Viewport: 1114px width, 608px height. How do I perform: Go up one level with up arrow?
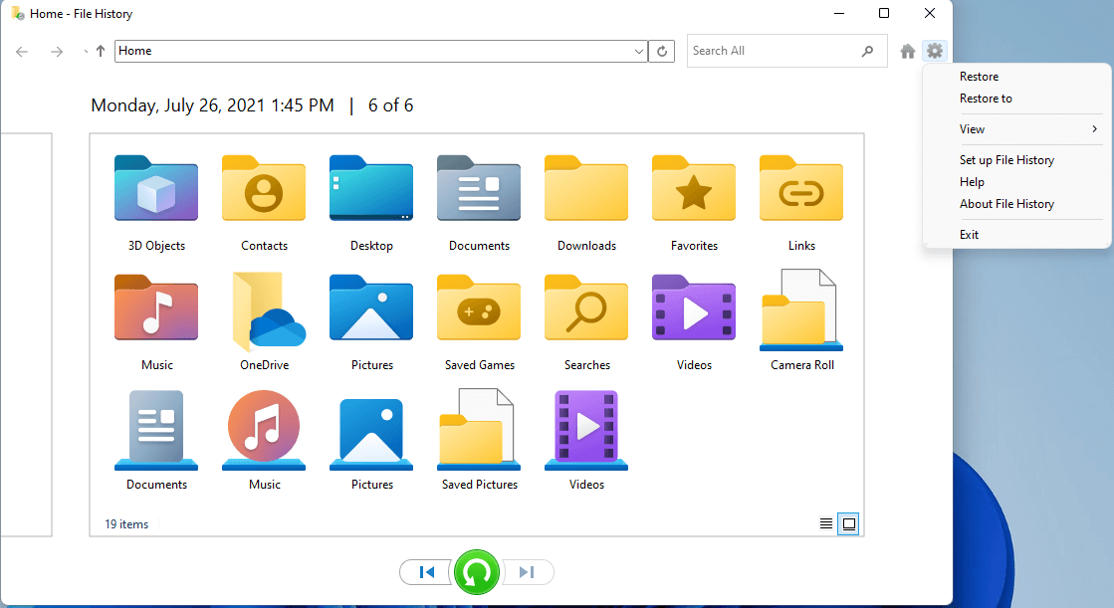tap(101, 51)
